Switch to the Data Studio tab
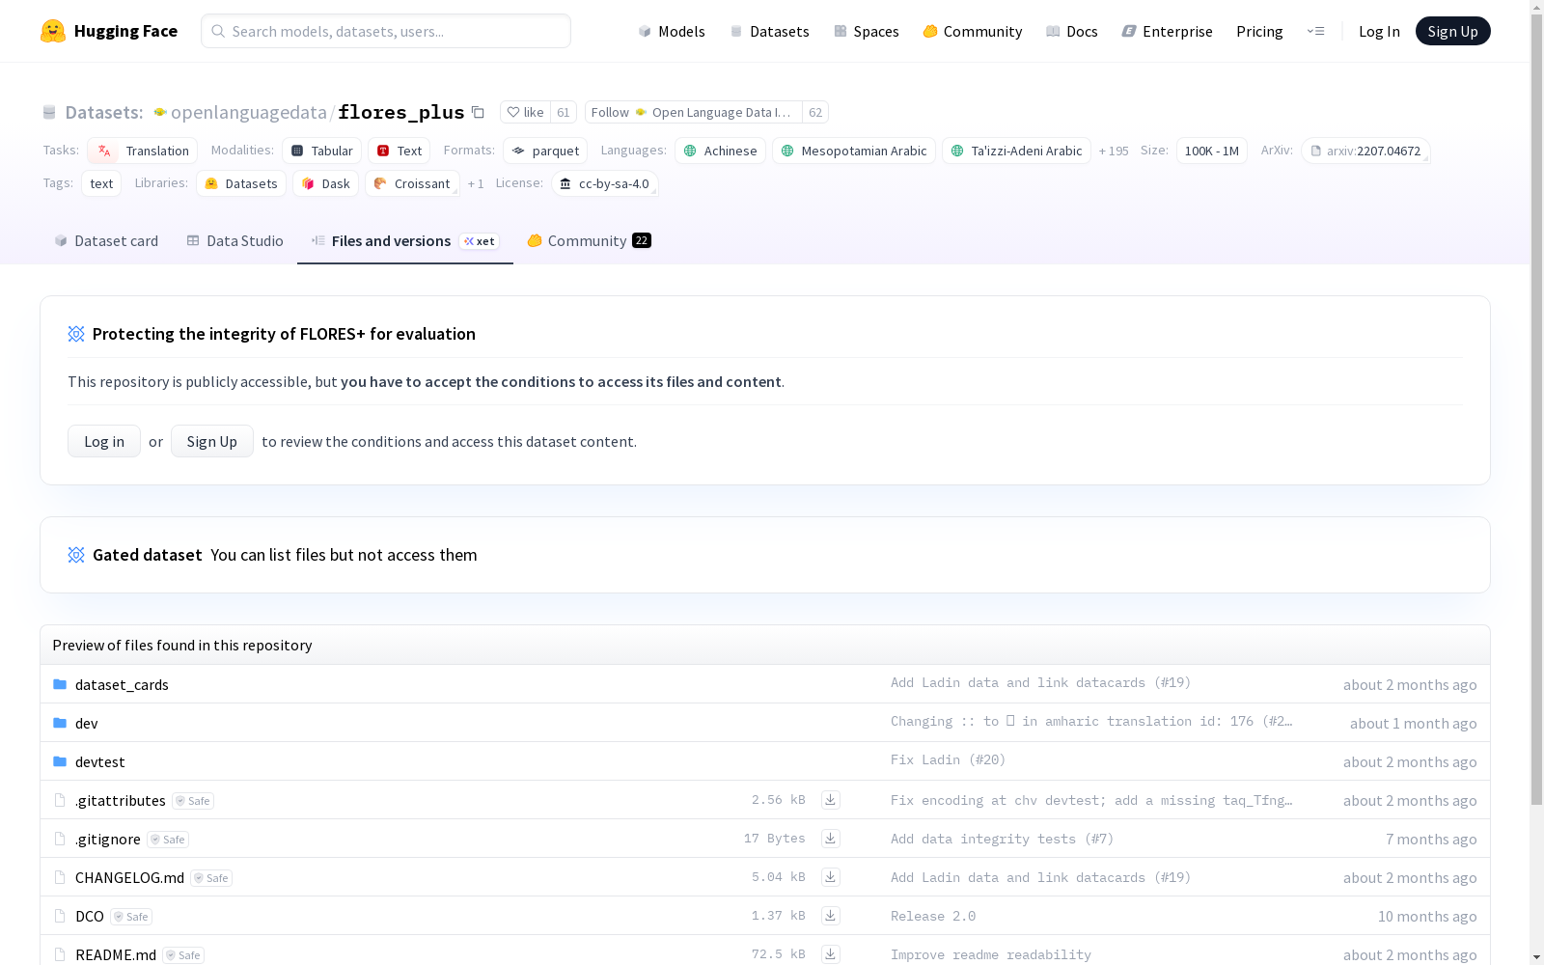The image size is (1544, 965). pyautogui.click(x=234, y=240)
